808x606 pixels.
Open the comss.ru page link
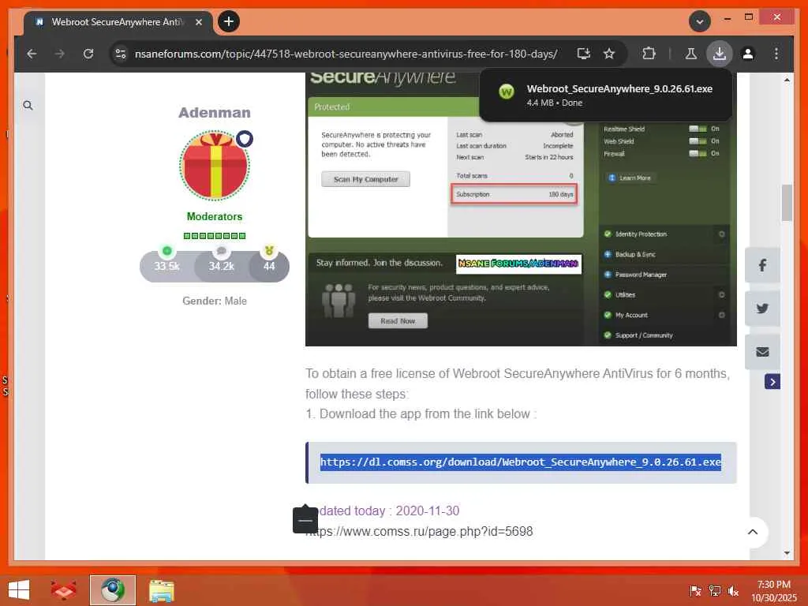tap(419, 531)
